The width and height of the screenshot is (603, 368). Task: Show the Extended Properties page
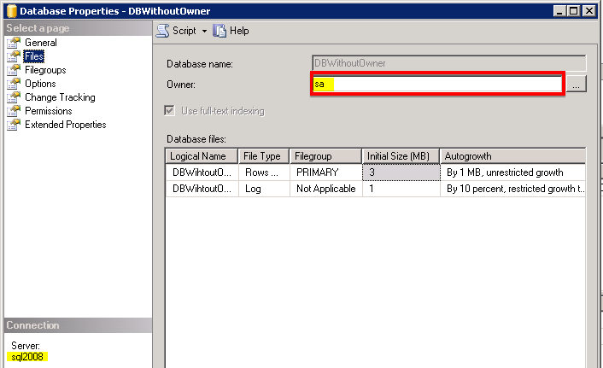(66, 125)
